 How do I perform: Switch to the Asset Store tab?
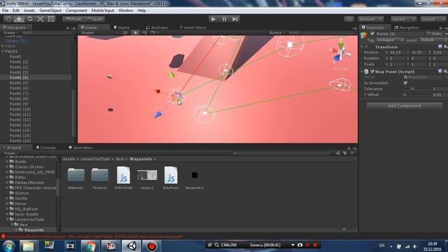click(193, 28)
